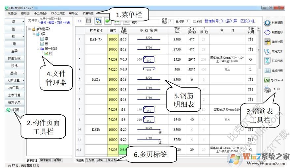
Task: Click the 土木计算 sidebar button
Action: [x=15, y=95]
